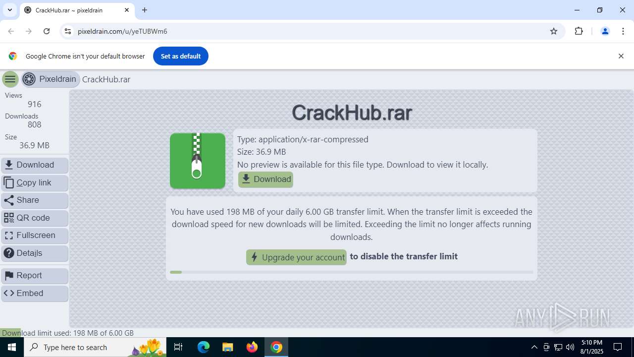
Task: Click the 808 downloads count
Action: [x=34, y=125]
